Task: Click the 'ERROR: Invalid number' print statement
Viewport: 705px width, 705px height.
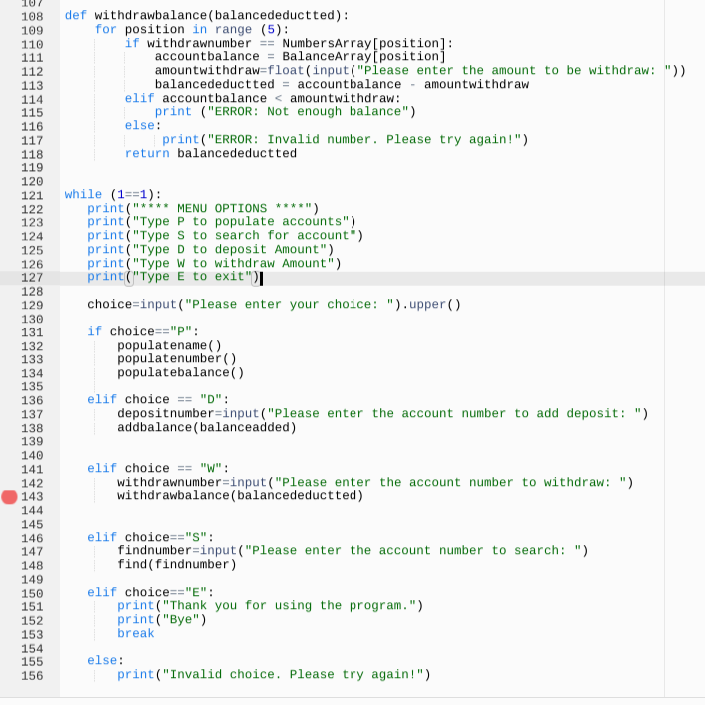Action: (345, 139)
